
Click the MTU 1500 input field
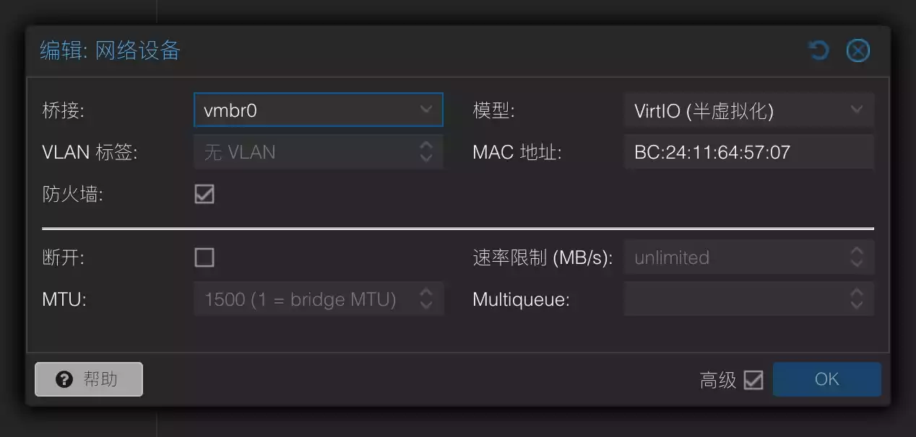coord(303,299)
